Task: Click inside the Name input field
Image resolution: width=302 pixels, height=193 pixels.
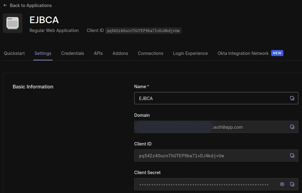Action: coord(199,98)
